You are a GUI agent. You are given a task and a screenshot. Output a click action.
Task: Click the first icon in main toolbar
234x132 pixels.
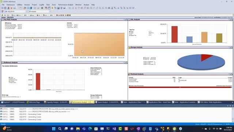(x=3, y=8)
